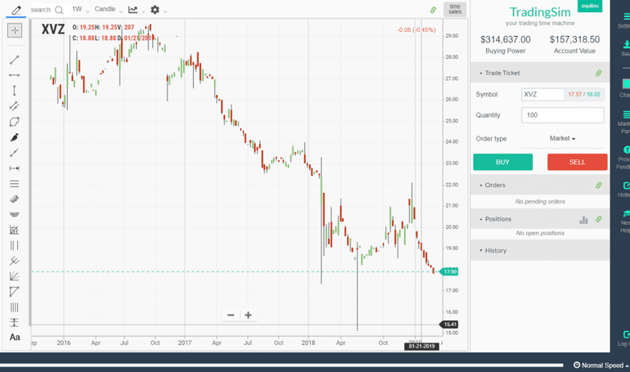This screenshot has height=372, width=630.
Task: Select the horizontal line tool
Action: click(x=15, y=75)
